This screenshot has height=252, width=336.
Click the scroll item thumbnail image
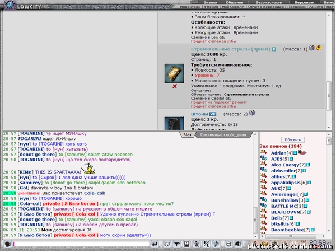coord(174,73)
